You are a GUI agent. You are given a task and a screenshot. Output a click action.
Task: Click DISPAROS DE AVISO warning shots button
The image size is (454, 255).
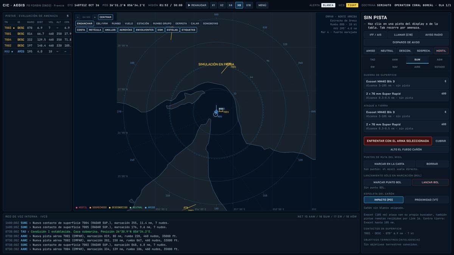(x=406, y=42)
